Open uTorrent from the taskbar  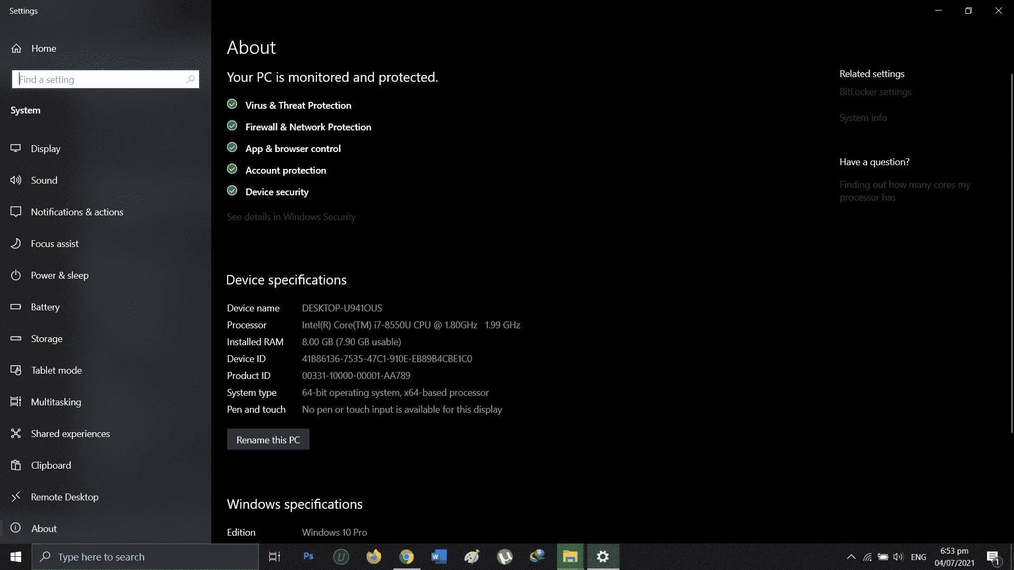coord(505,557)
